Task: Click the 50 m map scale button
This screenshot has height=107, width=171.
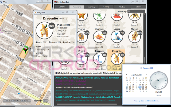Action: pos(45,101)
